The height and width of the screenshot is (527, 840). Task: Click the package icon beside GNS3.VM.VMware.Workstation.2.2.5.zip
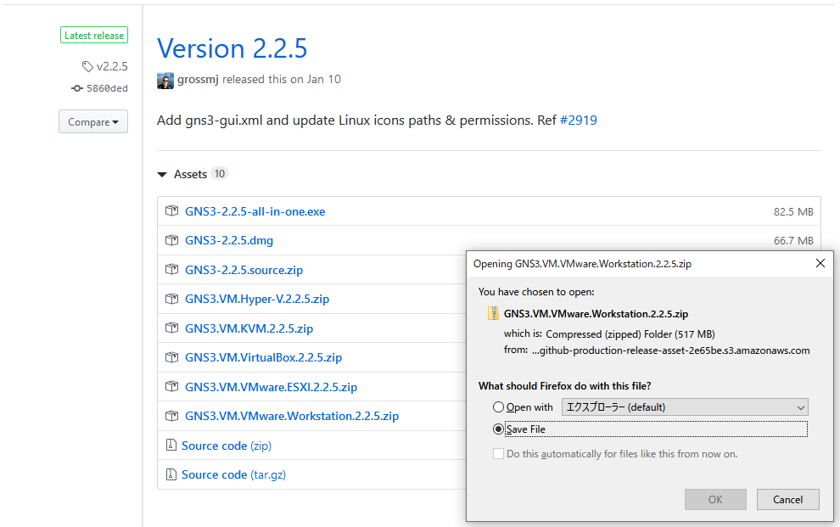[171, 415]
